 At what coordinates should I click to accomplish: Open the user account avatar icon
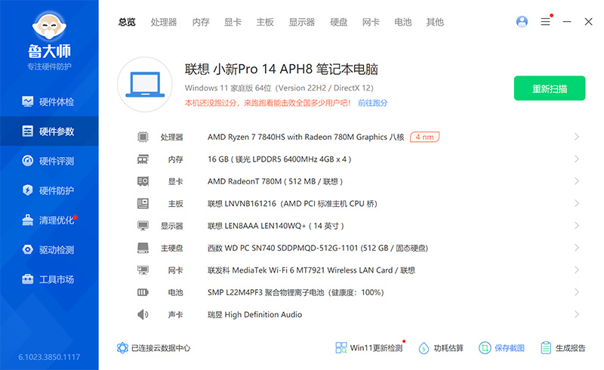(x=522, y=22)
